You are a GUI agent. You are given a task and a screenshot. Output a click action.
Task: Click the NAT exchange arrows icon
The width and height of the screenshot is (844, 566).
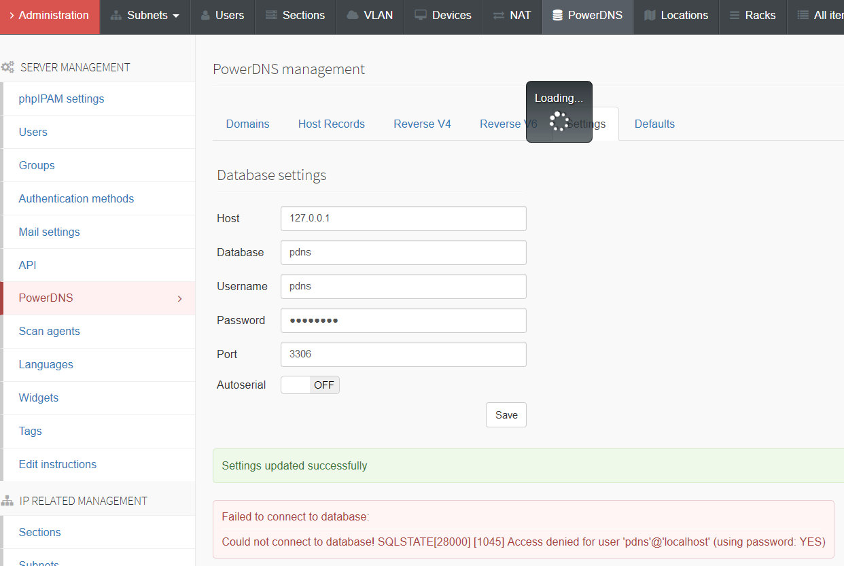pyautogui.click(x=499, y=16)
